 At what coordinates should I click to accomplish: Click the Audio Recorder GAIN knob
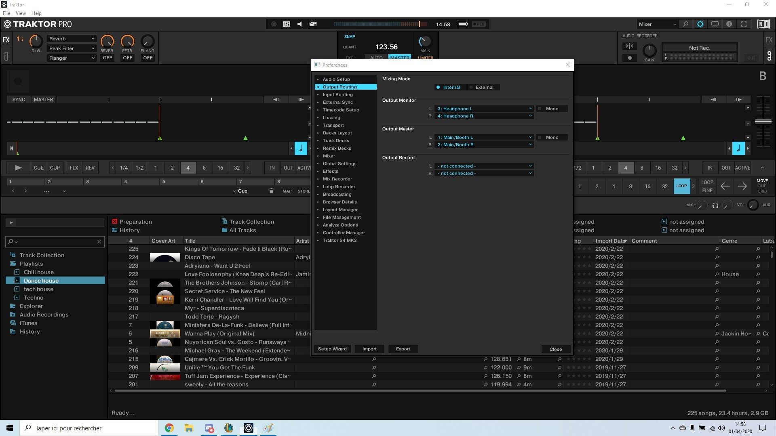(649, 51)
